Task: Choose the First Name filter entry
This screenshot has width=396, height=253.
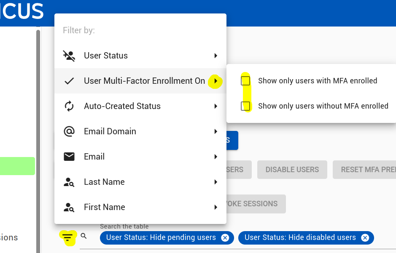Action: 140,207
